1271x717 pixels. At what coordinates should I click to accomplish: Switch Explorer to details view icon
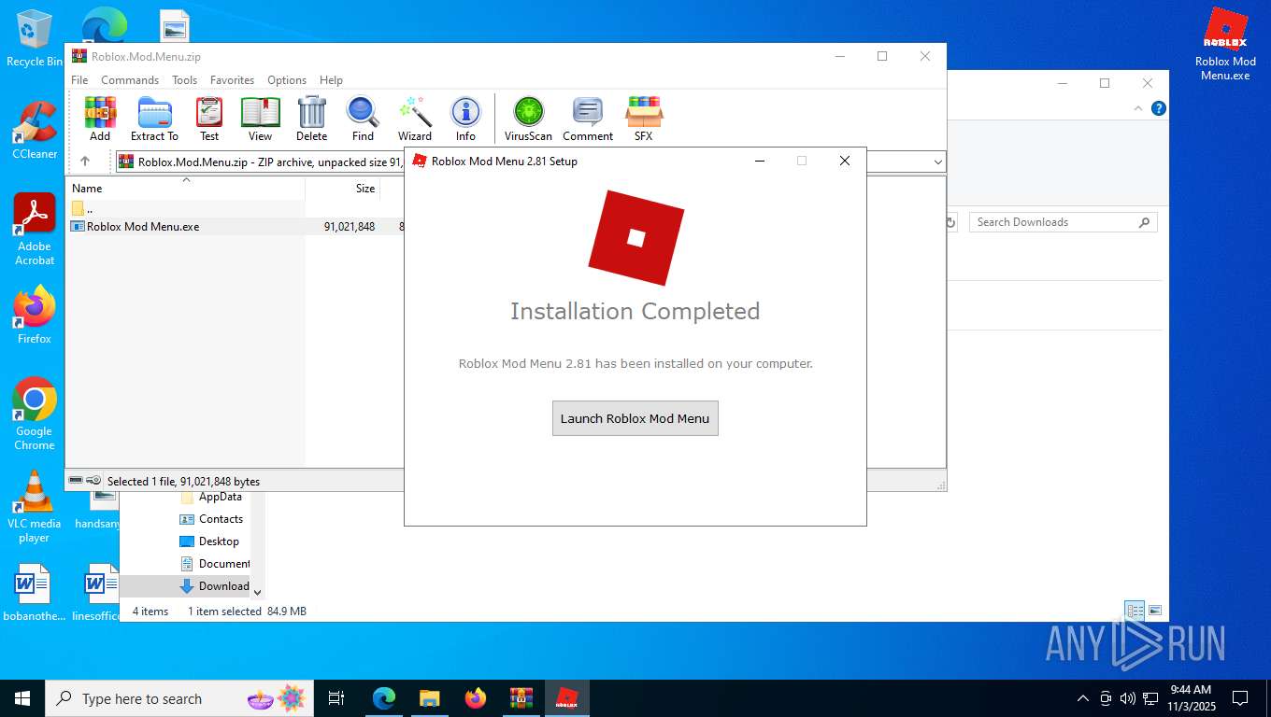coord(1135,612)
